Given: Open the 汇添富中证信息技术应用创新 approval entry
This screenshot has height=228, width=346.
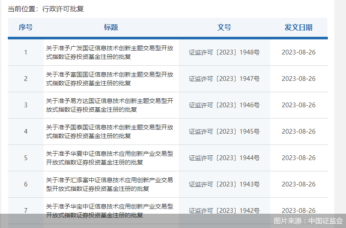Looking at the screenshot, I should (x=110, y=184).
